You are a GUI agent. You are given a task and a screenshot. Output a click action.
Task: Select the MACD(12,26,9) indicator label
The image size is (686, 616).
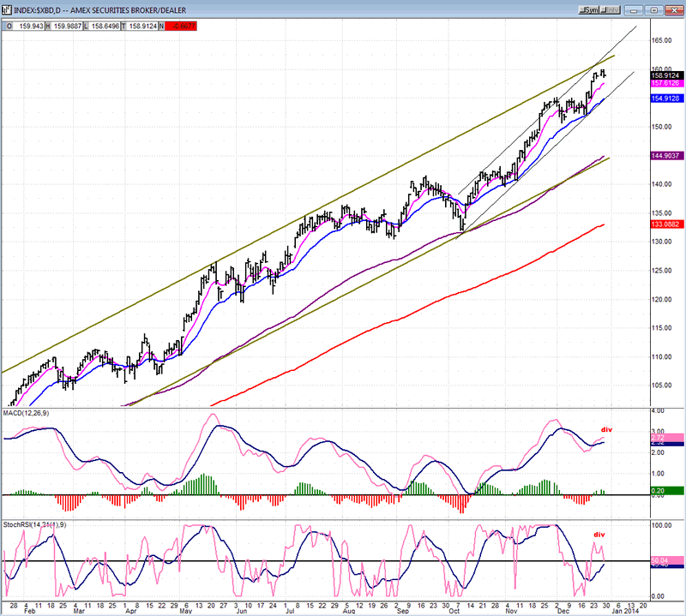pyautogui.click(x=33, y=416)
